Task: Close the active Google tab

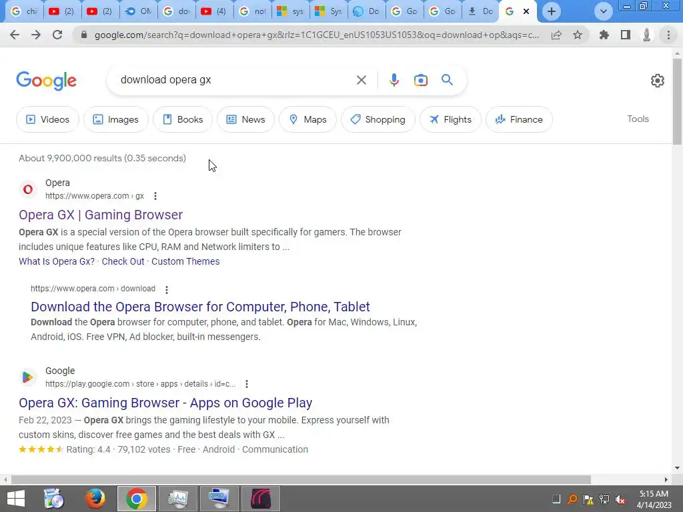Action: pyautogui.click(x=526, y=11)
